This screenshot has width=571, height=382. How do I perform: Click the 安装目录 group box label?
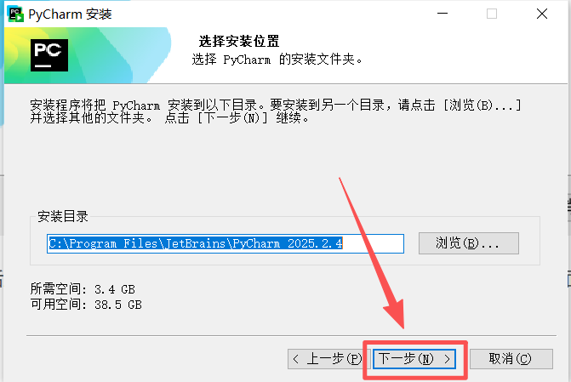(63, 216)
